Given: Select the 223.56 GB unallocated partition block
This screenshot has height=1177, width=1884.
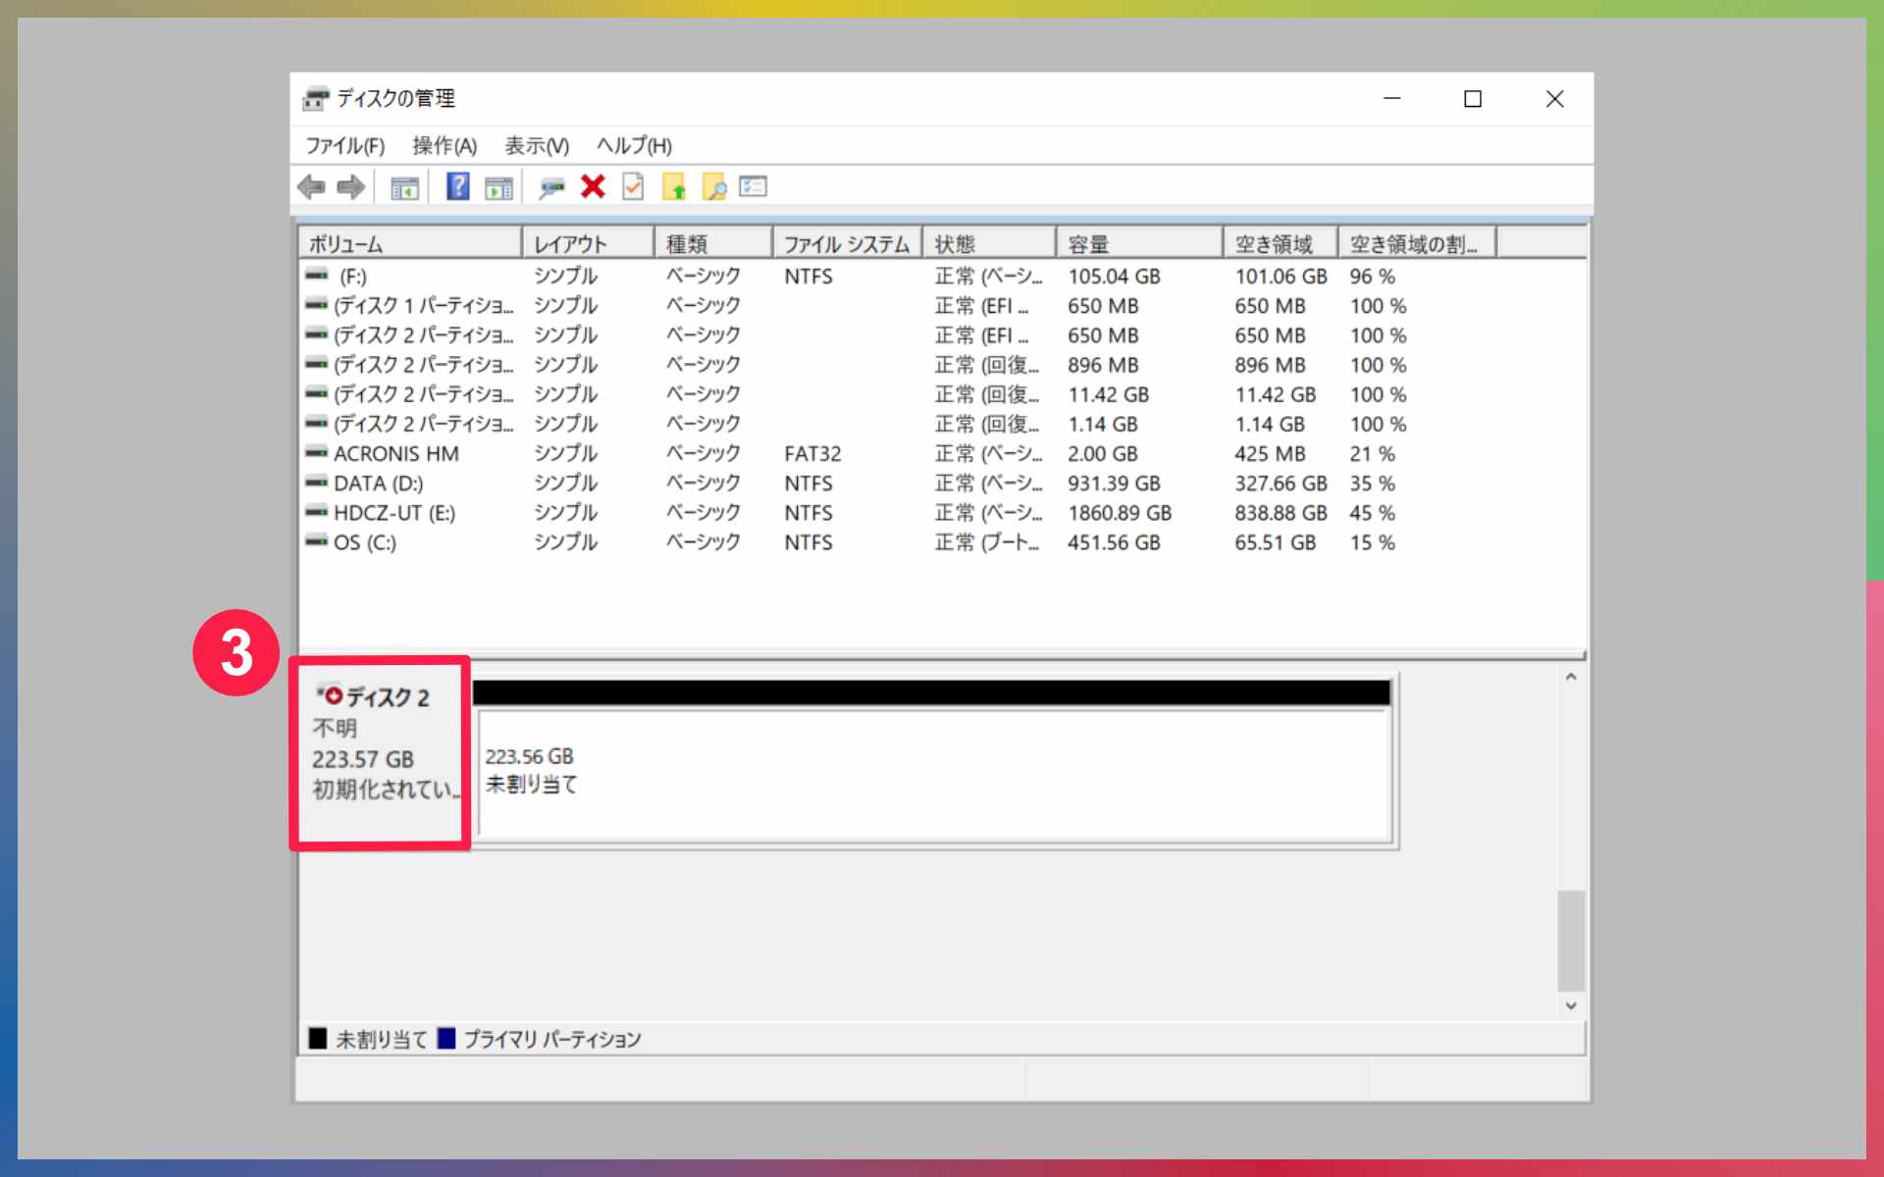Looking at the screenshot, I should click(x=932, y=773).
